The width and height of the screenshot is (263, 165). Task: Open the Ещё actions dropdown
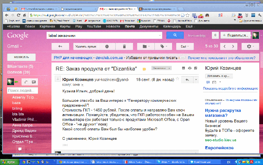click(x=185, y=46)
